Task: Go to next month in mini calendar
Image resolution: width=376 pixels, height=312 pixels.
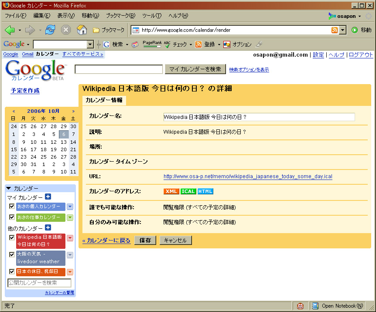Action: pyautogui.click(x=73, y=111)
